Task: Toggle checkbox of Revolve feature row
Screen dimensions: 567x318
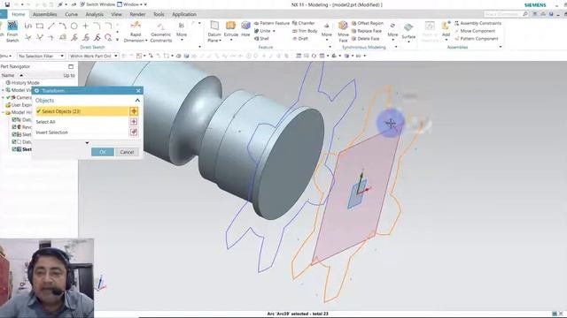Action: click(x=14, y=127)
